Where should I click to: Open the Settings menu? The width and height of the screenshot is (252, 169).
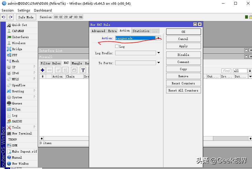tap(24, 10)
